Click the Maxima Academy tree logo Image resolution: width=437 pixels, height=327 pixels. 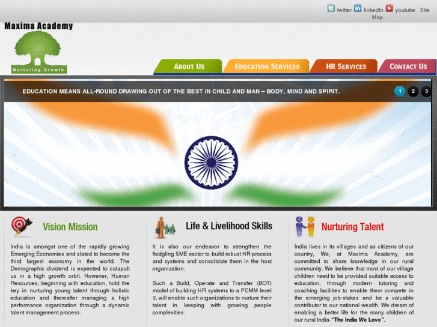38,48
